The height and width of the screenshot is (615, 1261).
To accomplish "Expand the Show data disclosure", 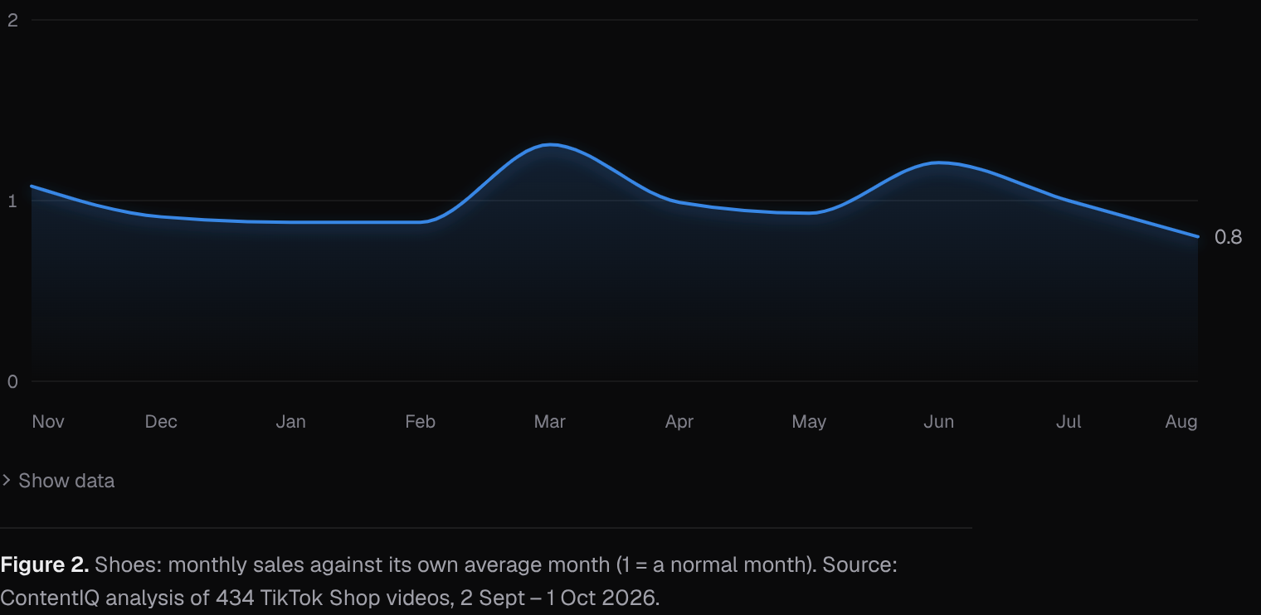I will pyautogui.click(x=58, y=481).
